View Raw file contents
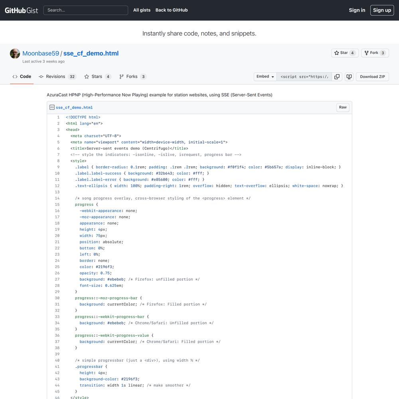The height and width of the screenshot is (399, 399). 342,107
